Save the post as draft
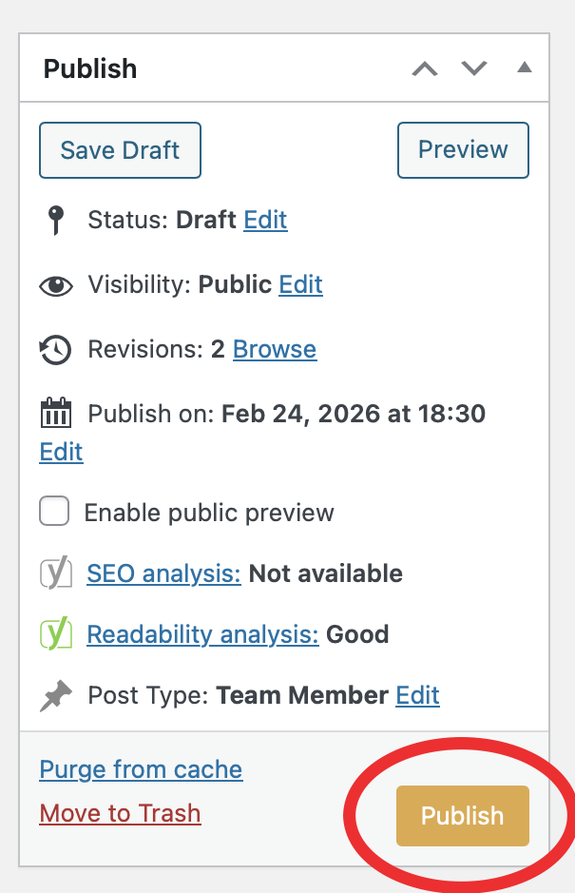The image size is (575, 893). (x=120, y=150)
